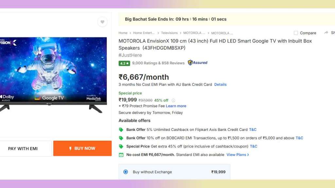Open T&C for the Axis Bank offer

(x=252, y=129)
